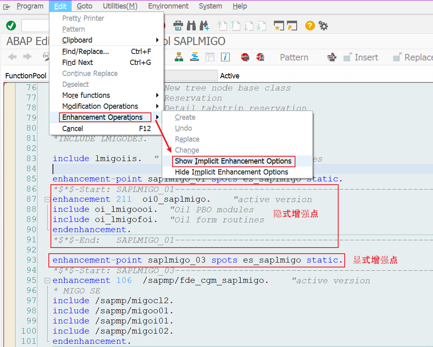433x347 pixels.
Task: Click the Forward right-arrow icon
Action: (27, 57)
